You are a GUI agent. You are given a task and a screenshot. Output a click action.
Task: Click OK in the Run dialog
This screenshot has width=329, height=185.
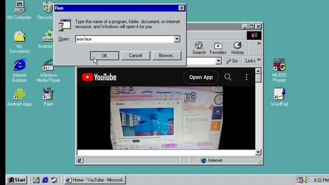(x=104, y=55)
